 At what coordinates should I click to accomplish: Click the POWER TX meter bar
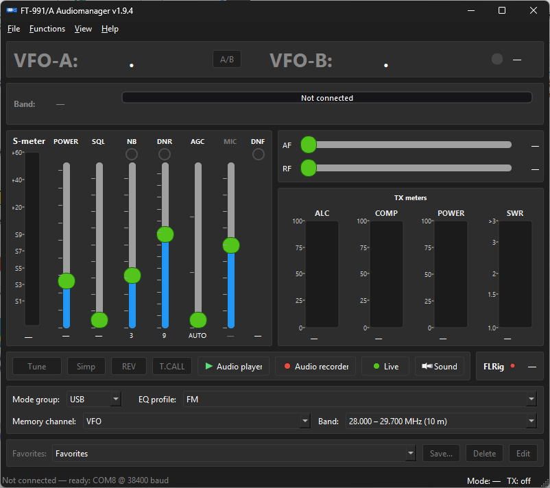[x=451, y=273]
